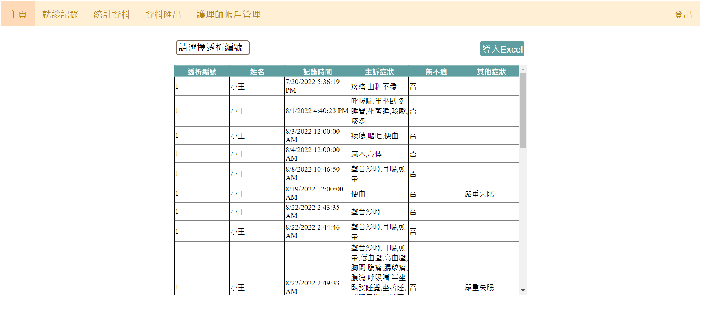Click the 導入Excel button
Screen dimensions: 703x324
[x=502, y=49]
